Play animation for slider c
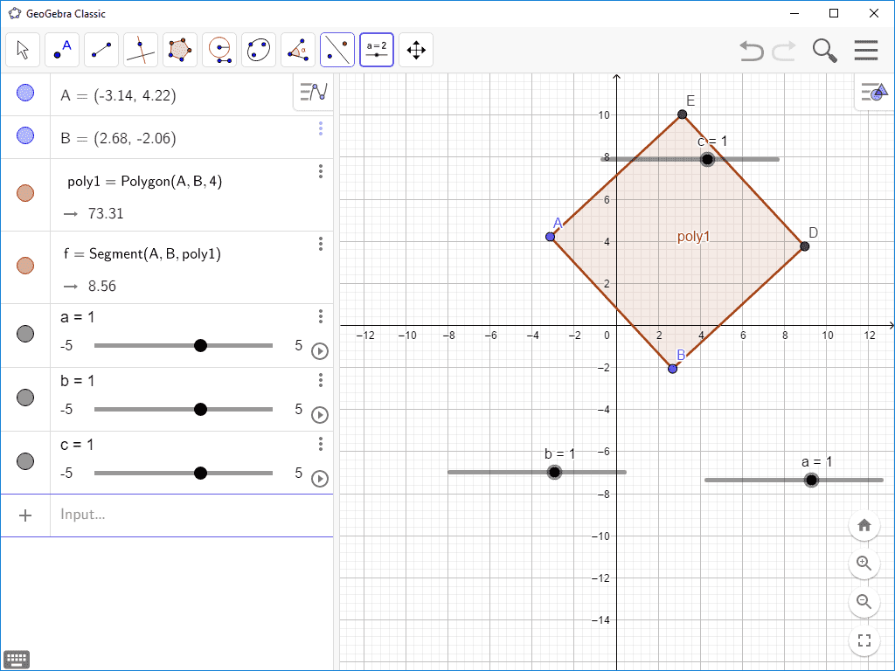 320,479
